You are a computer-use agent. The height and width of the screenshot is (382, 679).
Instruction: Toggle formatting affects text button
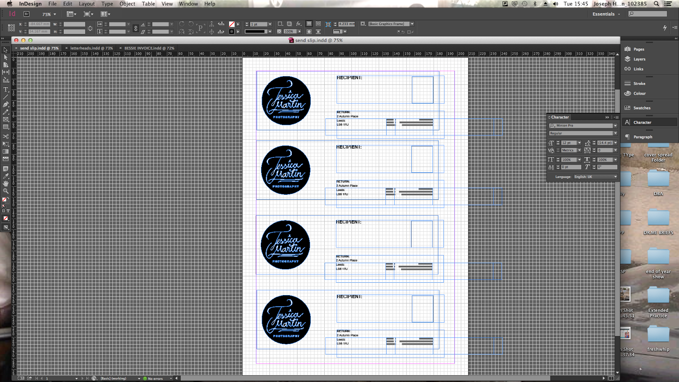click(x=8, y=211)
